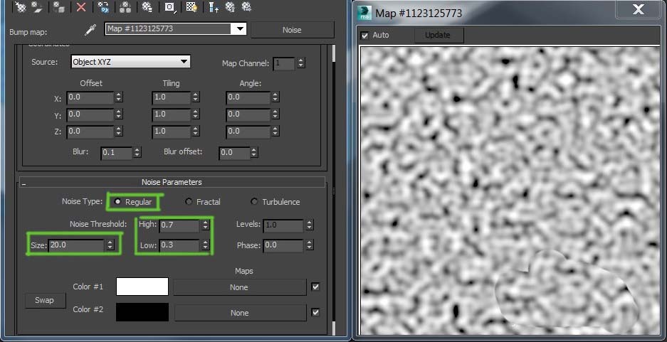This screenshot has width=667, height=342.
Task: Select Fractal noise type
Action: click(x=189, y=202)
